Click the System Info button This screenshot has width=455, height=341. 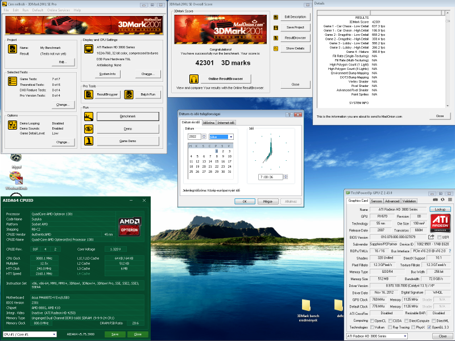click(107, 74)
